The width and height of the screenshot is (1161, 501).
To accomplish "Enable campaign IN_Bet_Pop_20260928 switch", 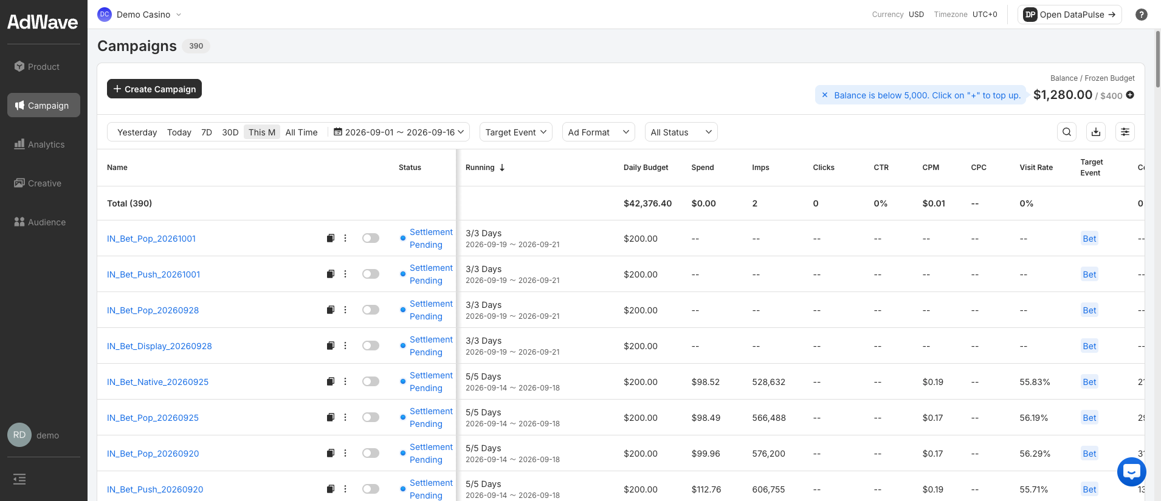I will coord(371,310).
